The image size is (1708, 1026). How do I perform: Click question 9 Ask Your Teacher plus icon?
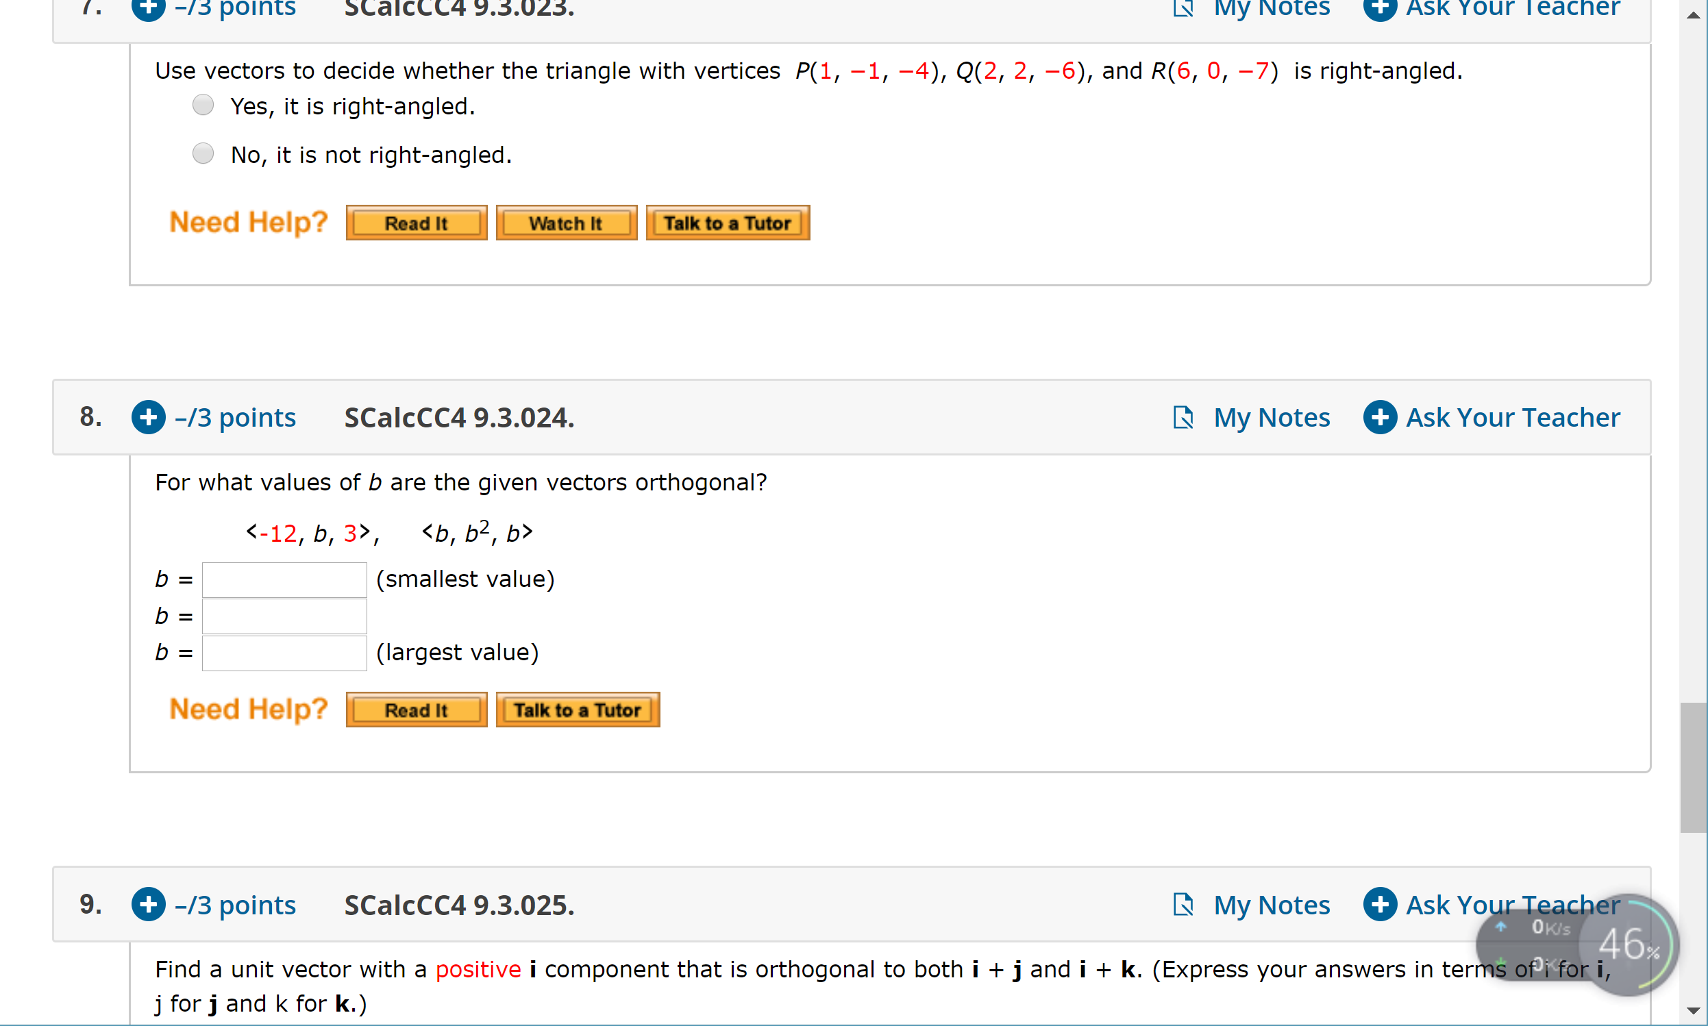[x=1380, y=904]
